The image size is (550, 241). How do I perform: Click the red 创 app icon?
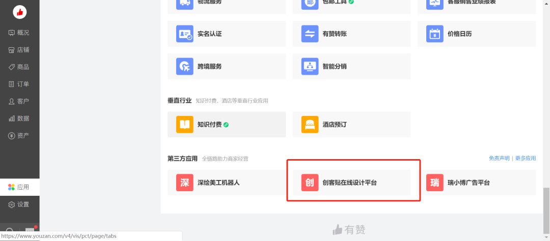point(310,183)
